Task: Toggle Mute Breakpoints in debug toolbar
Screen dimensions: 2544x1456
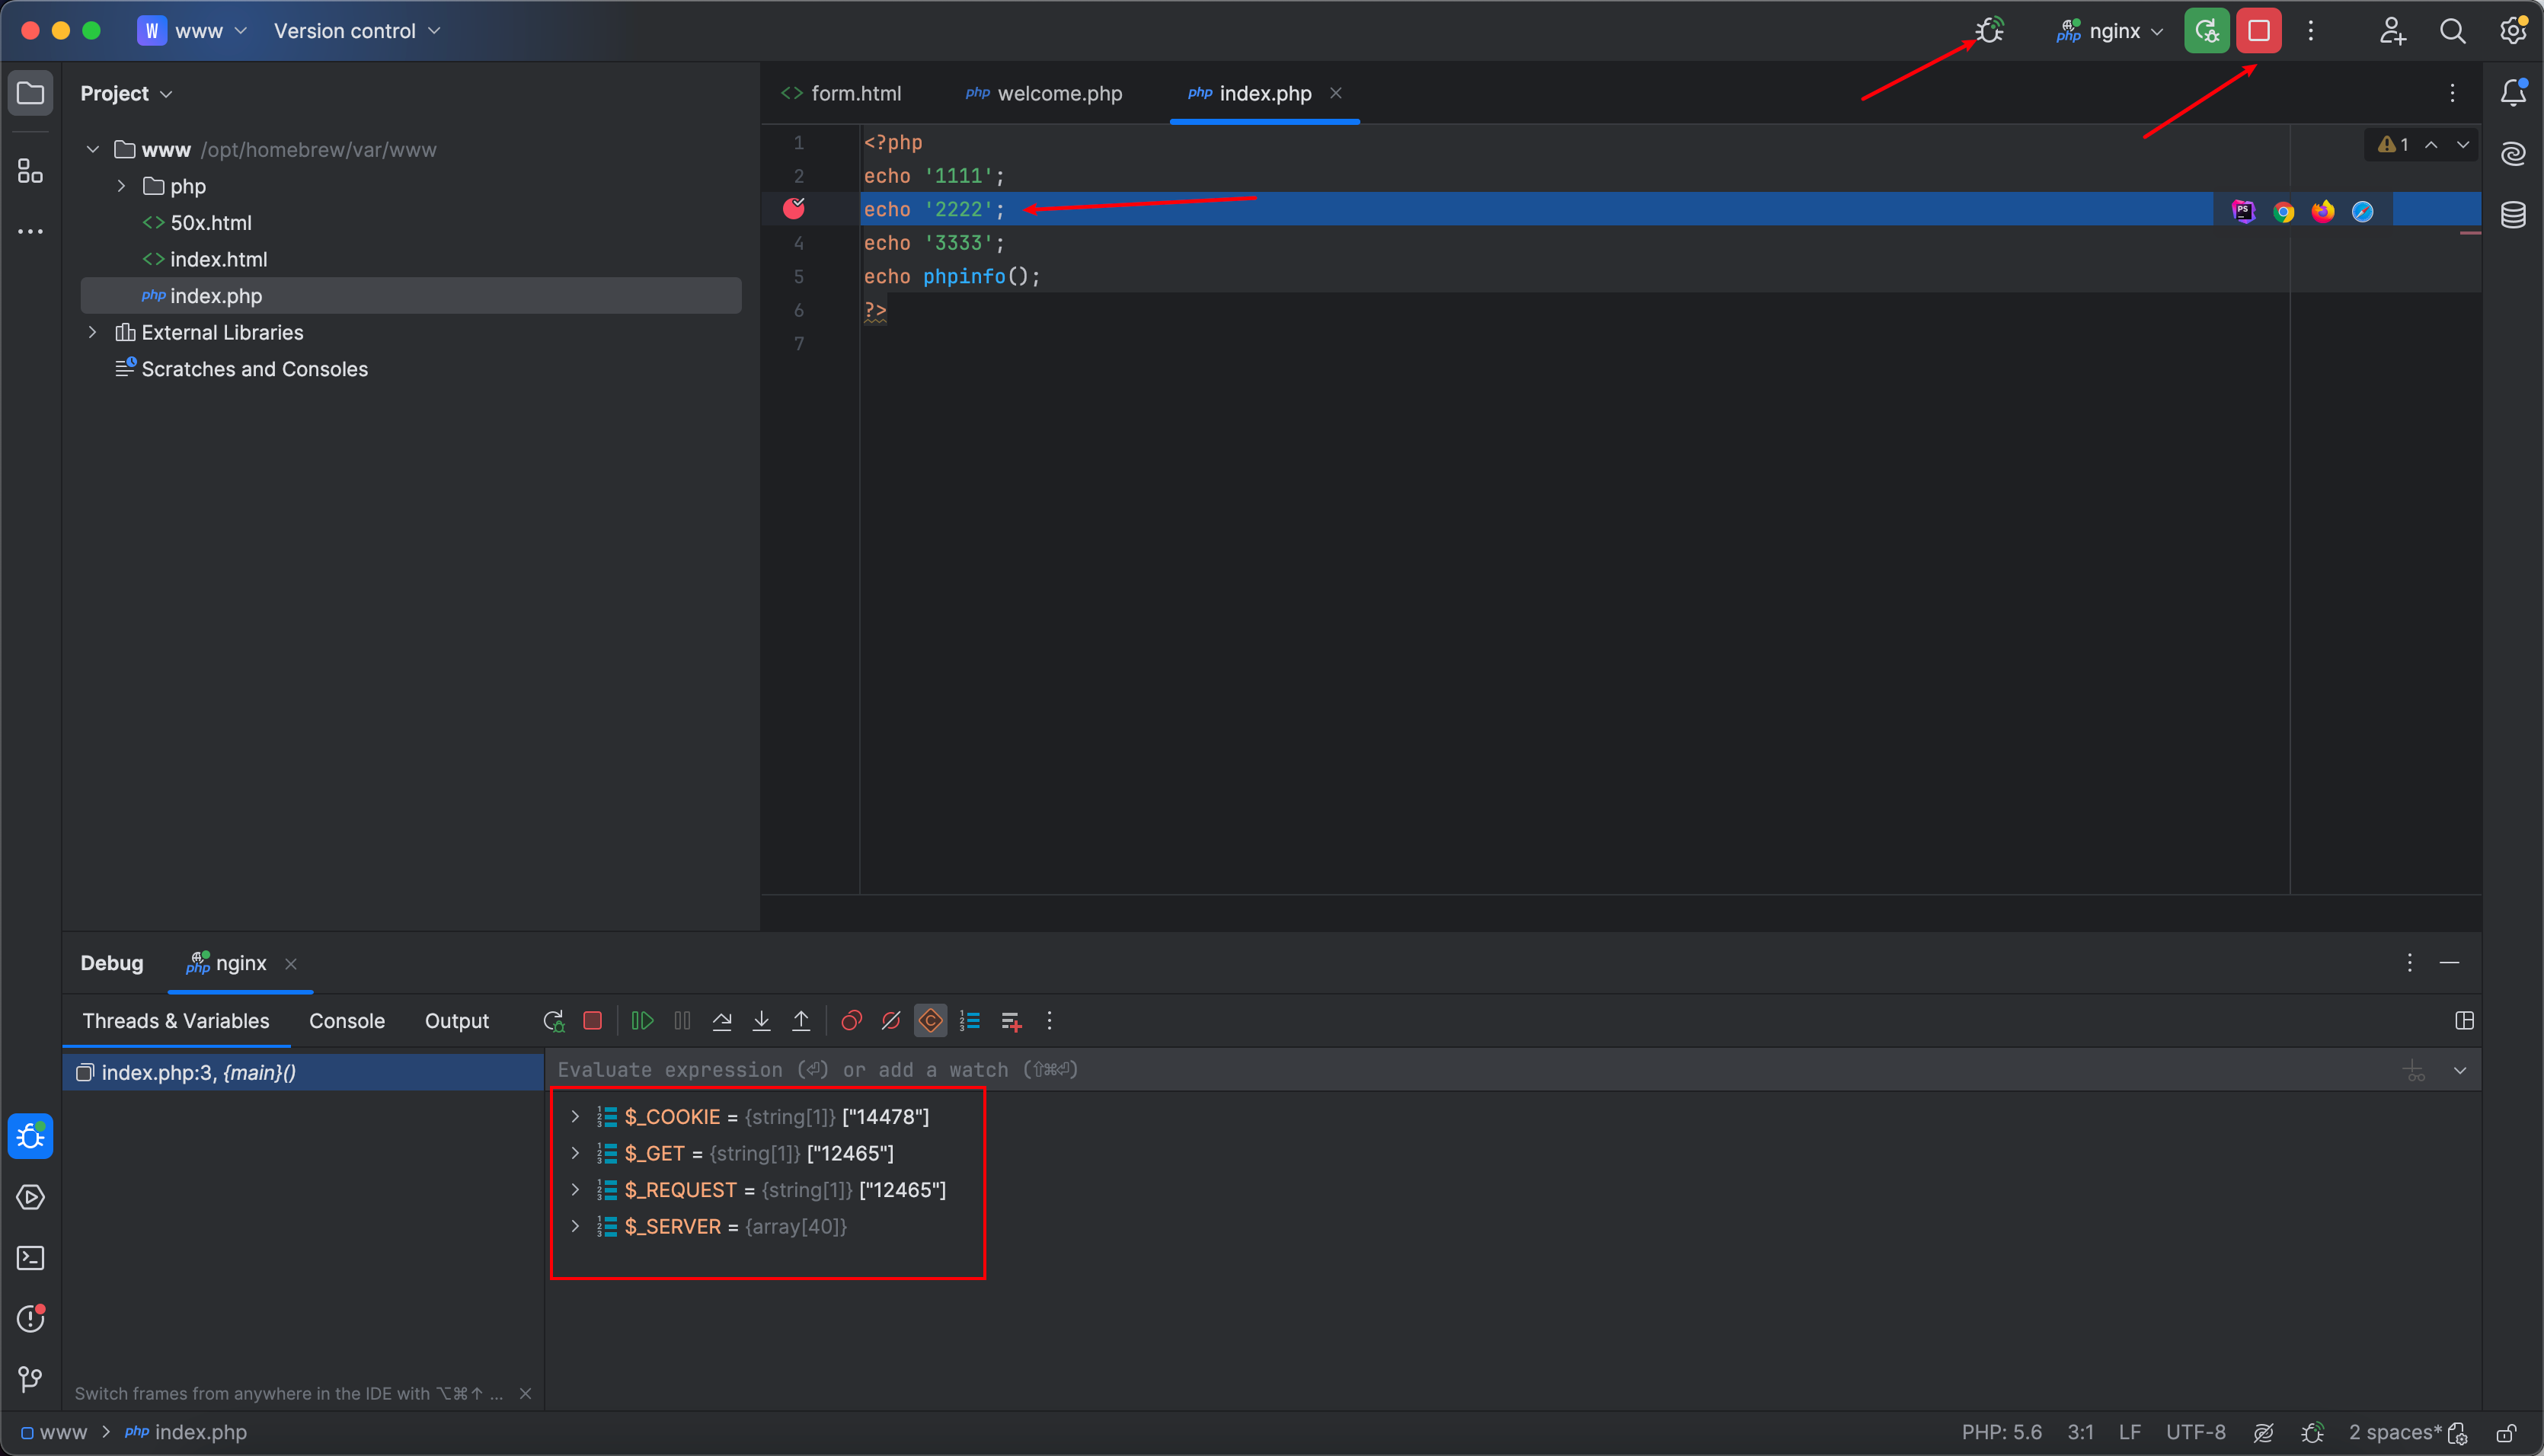Action: 891,1021
